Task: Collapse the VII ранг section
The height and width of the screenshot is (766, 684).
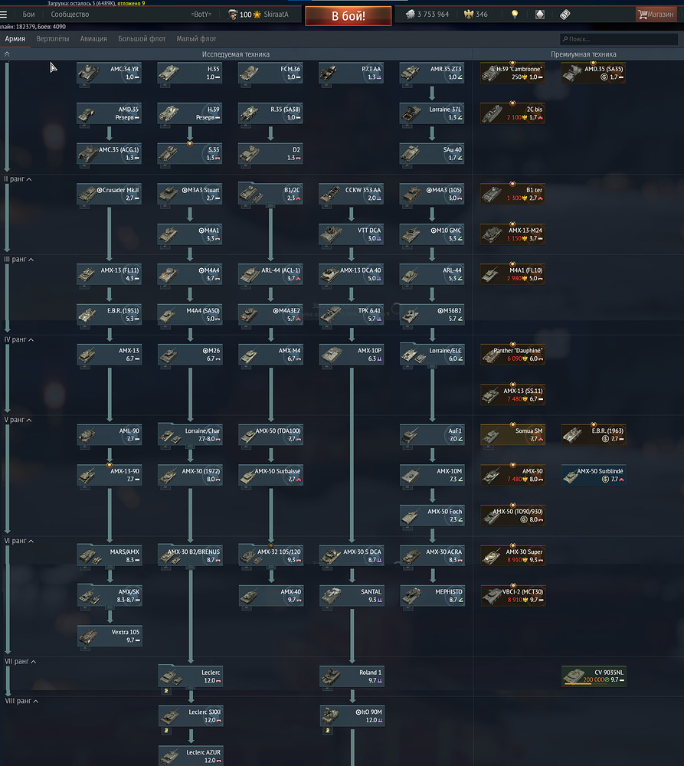Action: [x=20, y=662]
